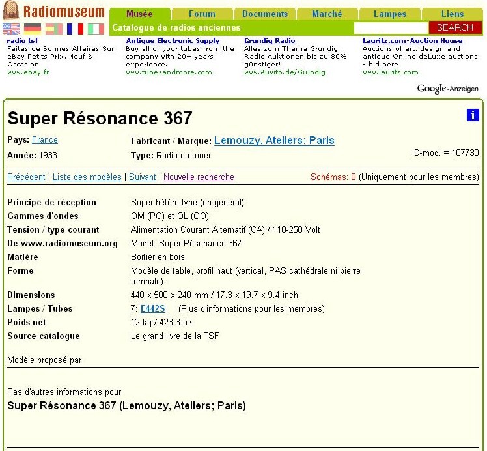Switch language via US/UK flag
The image size is (487, 451).
[11, 29]
